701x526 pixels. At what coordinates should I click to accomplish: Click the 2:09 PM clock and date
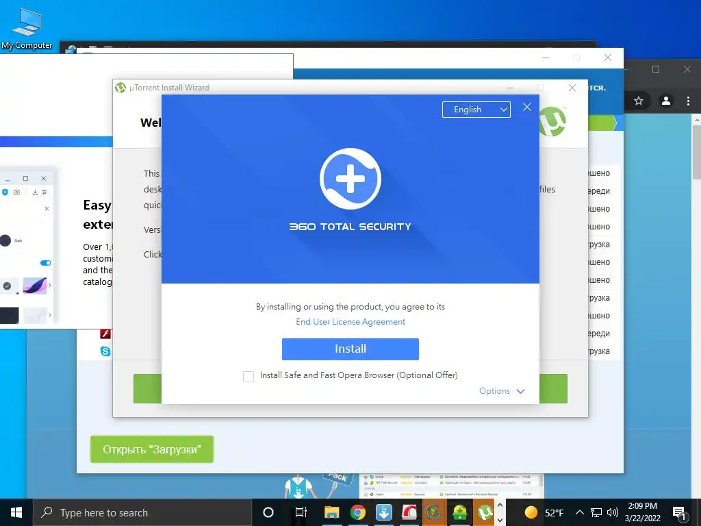(642, 512)
